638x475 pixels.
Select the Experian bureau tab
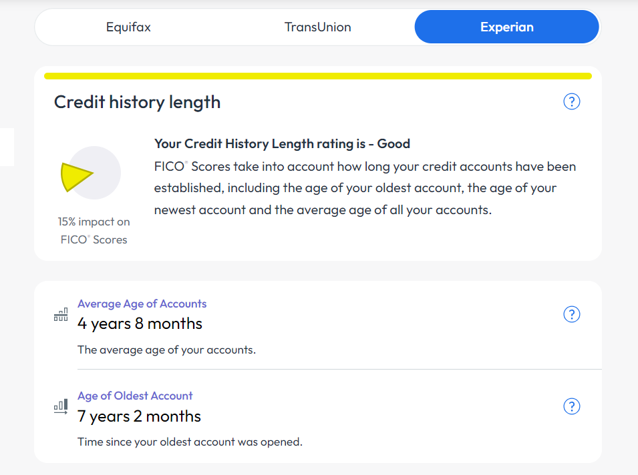point(506,27)
